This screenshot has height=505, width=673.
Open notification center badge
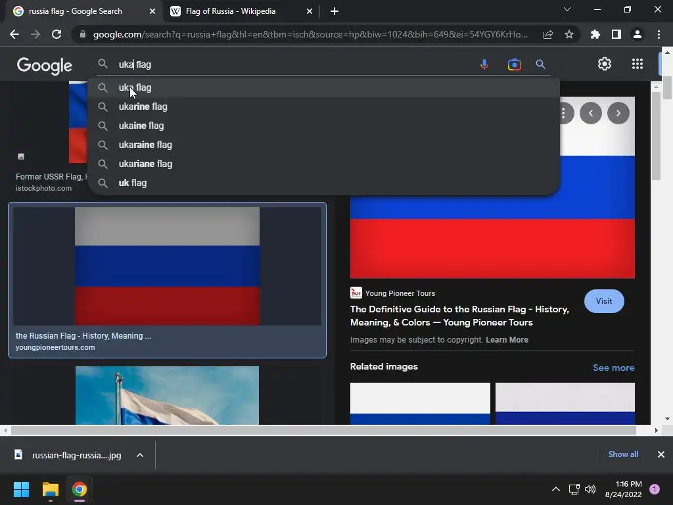tap(655, 489)
